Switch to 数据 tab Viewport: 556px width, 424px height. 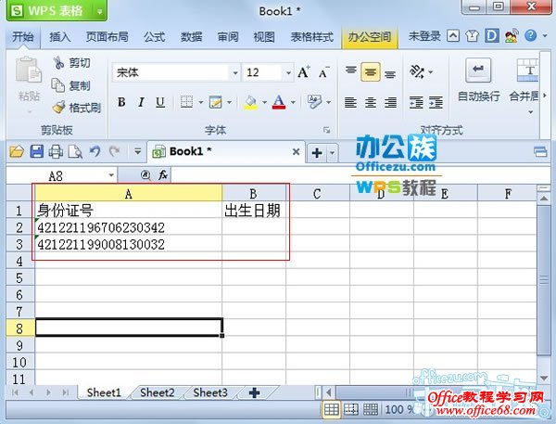point(191,36)
